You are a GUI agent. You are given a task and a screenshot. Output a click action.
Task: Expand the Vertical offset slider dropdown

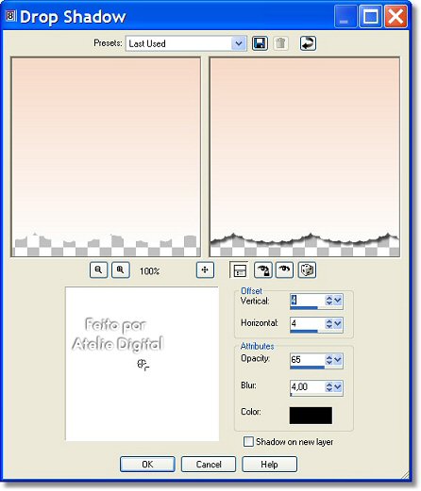(338, 301)
